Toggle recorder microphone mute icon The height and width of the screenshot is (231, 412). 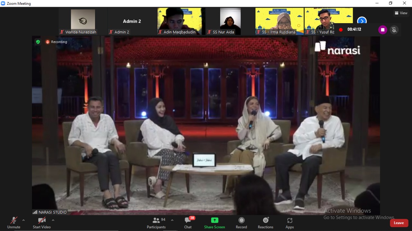(394, 30)
